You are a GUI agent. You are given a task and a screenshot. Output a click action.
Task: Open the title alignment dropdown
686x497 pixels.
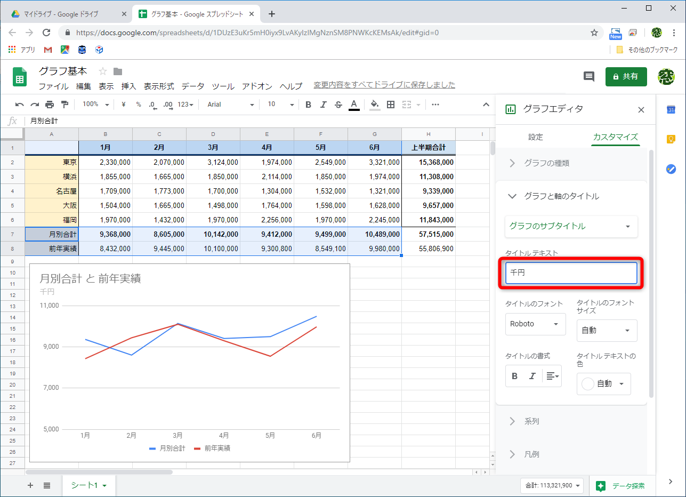pos(553,376)
